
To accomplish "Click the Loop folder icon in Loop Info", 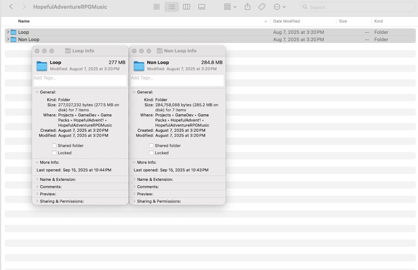I will pos(42,65).
